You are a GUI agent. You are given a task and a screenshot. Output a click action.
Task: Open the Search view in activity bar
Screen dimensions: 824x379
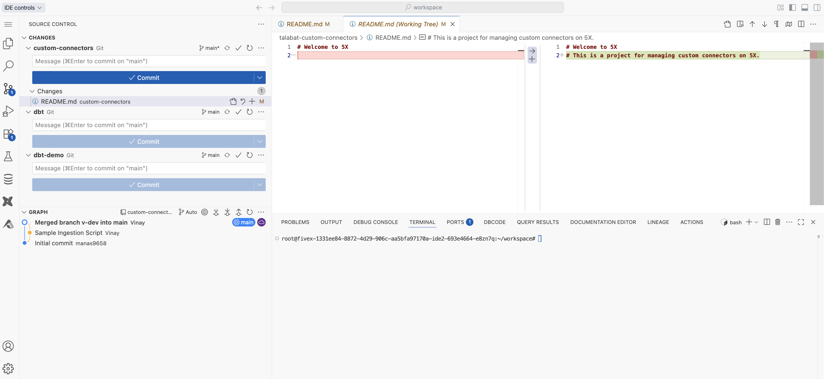(x=8, y=66)
